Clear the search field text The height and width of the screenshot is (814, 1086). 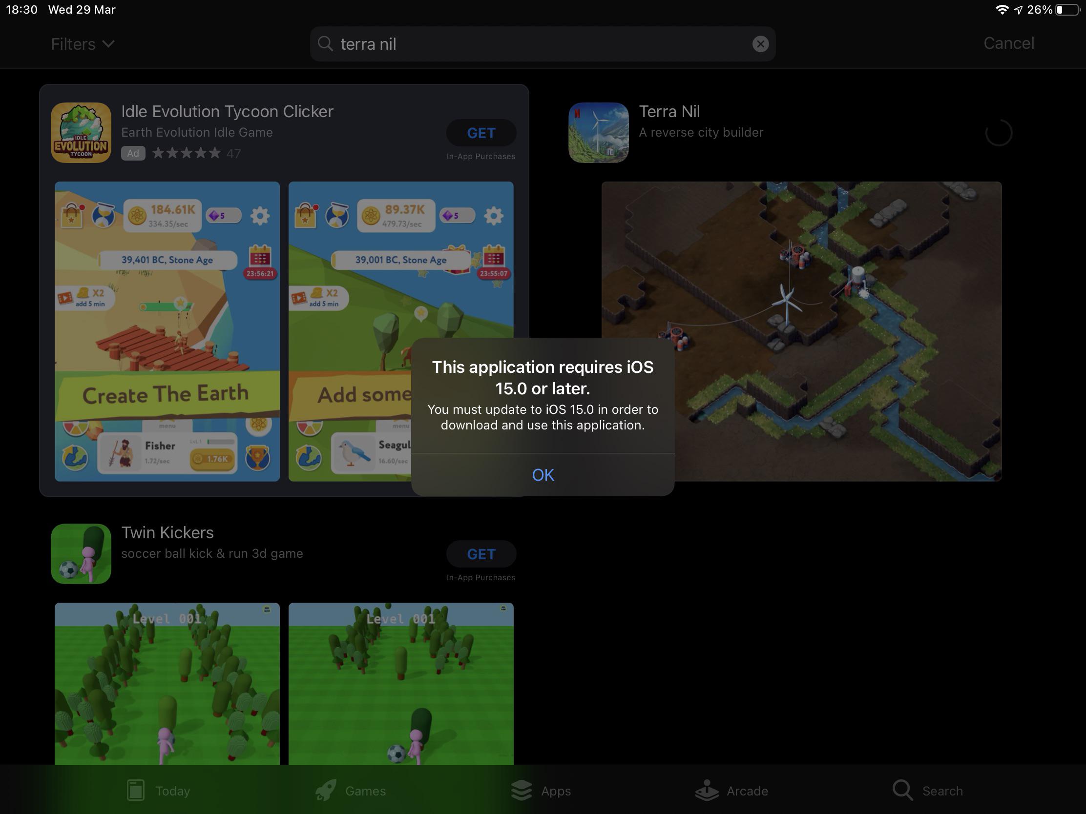point(760,44)
